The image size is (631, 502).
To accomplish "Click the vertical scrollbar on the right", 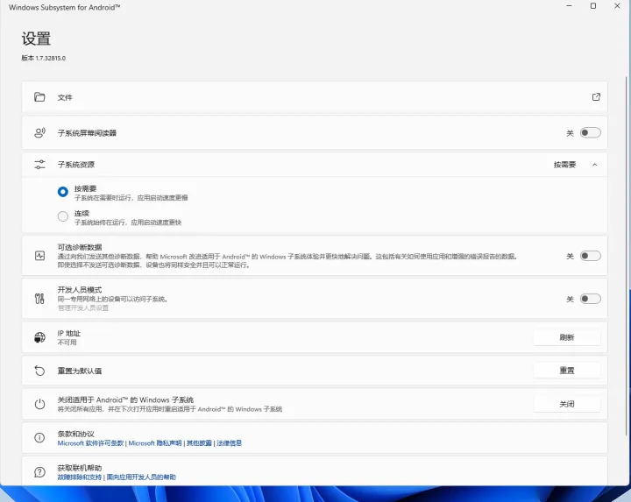I will coord(626,256).
